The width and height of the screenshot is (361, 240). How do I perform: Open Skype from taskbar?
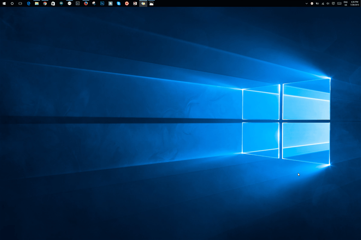click(x=119, y=4)
